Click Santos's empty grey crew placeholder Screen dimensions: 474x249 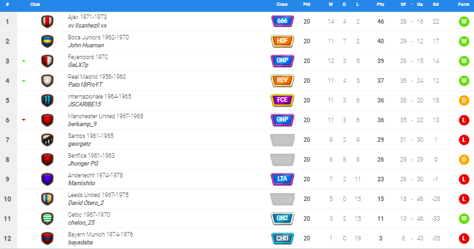(282, 140)
